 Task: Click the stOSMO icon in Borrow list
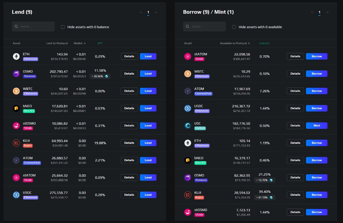tap(188, 212)
